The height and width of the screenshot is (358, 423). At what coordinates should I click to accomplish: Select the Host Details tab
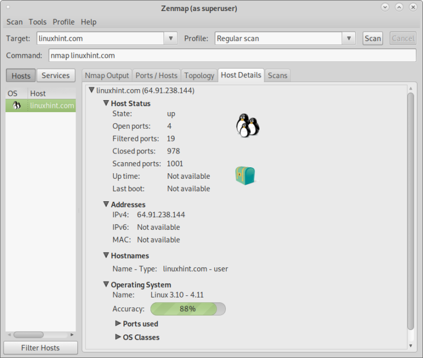(241, 75)
